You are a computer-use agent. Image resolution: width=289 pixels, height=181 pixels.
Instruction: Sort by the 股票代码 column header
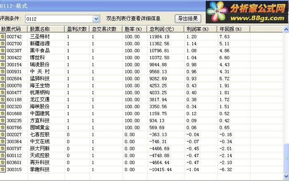tap(14, 29)
